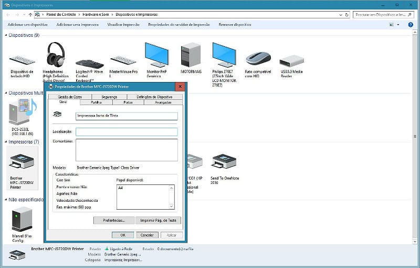
Task: Open the help question mark icon
Action: point(411,25)
